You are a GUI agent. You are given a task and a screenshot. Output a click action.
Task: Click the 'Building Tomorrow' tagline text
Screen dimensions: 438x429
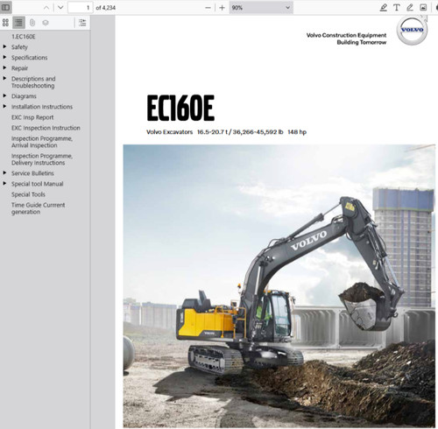point(362,42)
